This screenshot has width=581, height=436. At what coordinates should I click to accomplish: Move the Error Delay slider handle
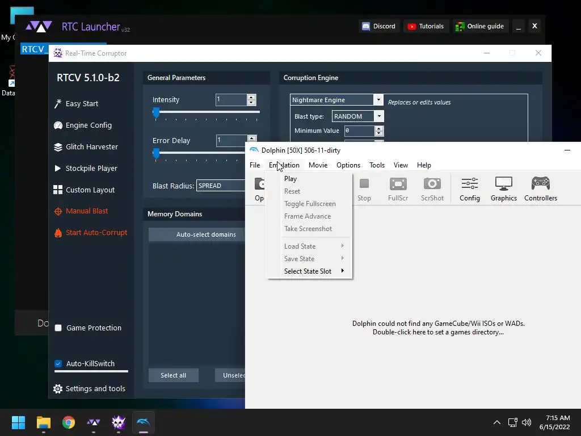tap(156, 153)
